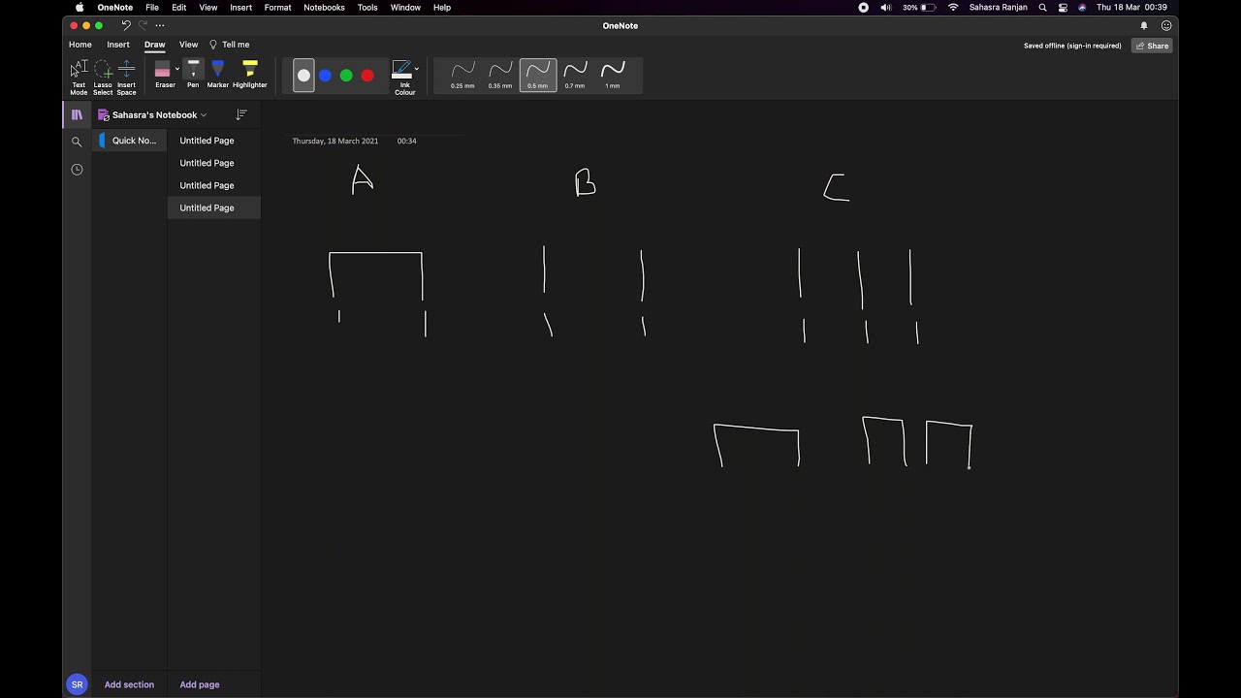The width and height of the screenshot is (1241, 698).
Task: Click the page date Thursday, 18 March 2021
Action: [335, 141]
